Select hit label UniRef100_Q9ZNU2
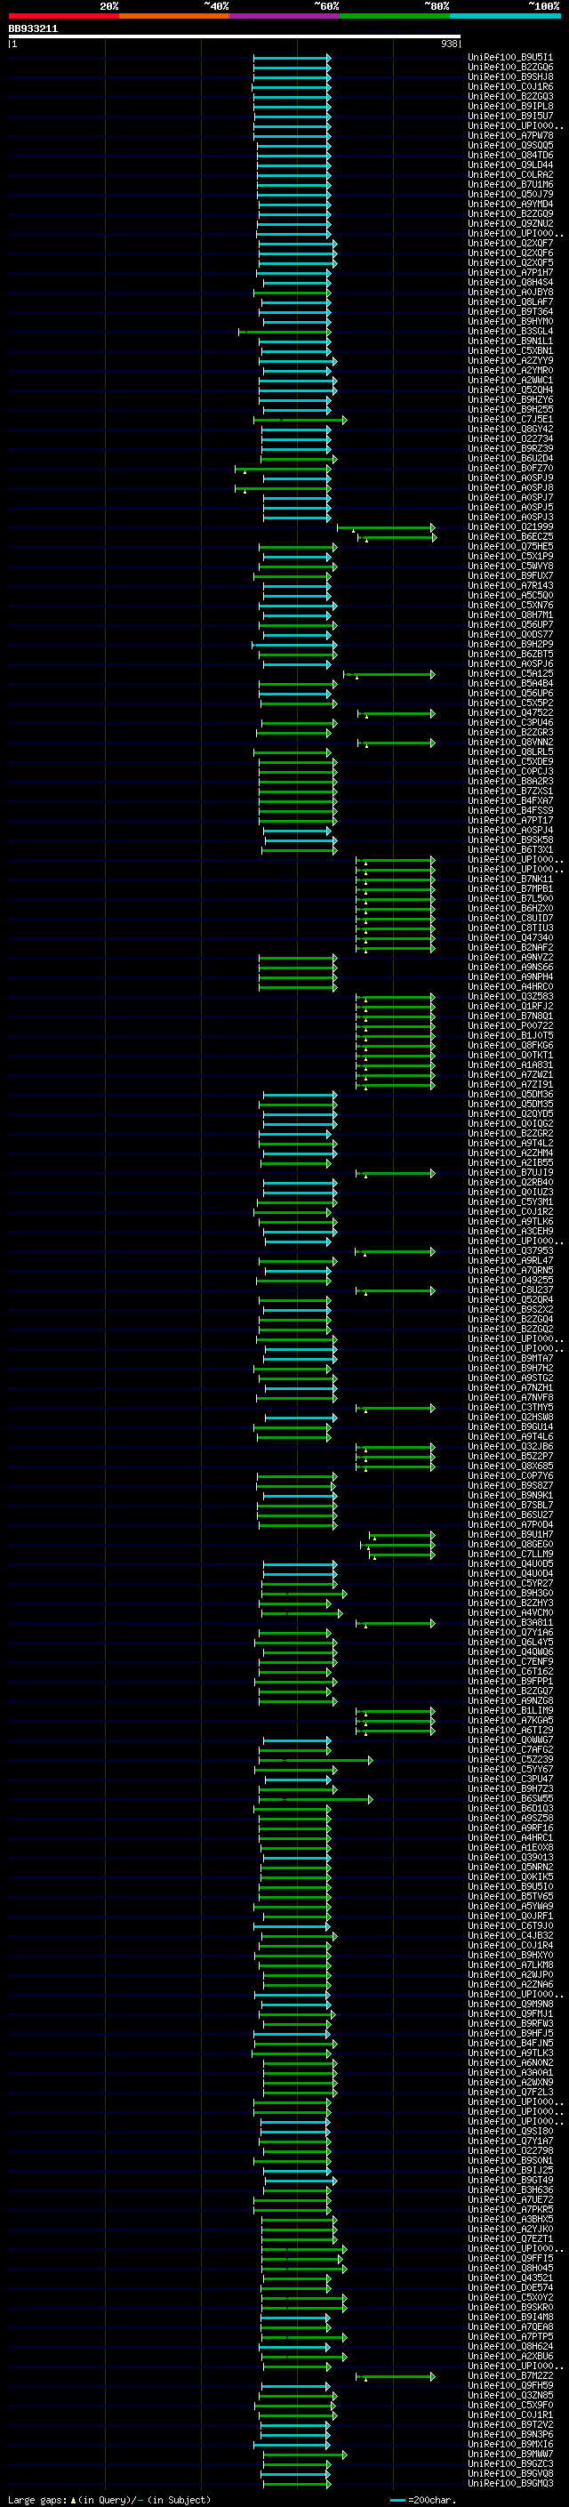Screen dimensions: 569x2507 (510, 224)
